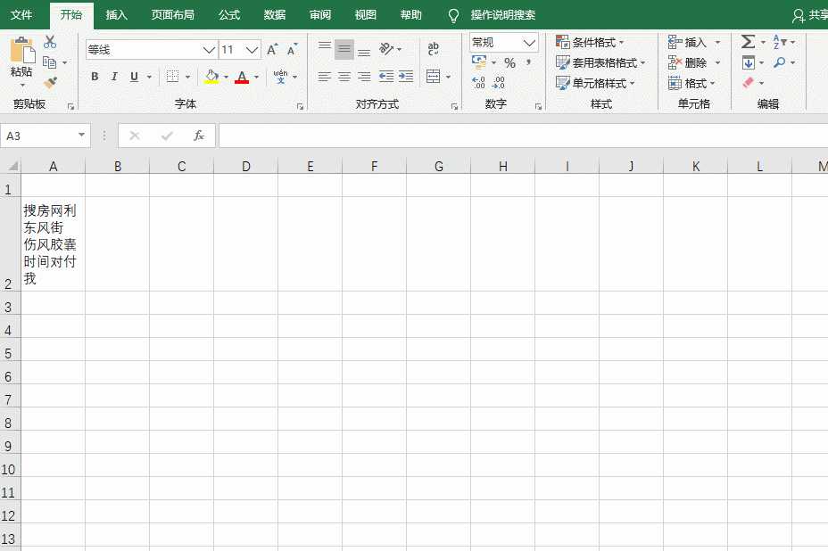Screen dimensions: 828x551
Task: Toggle Underline formatting
Action: click(x=134, y=77)
